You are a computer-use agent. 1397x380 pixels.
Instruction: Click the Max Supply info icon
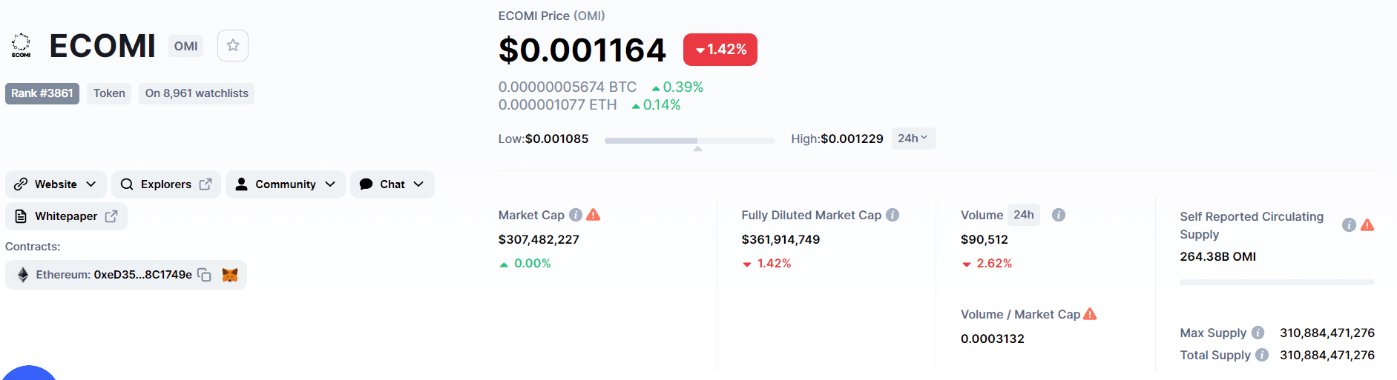coord(1258,333)
